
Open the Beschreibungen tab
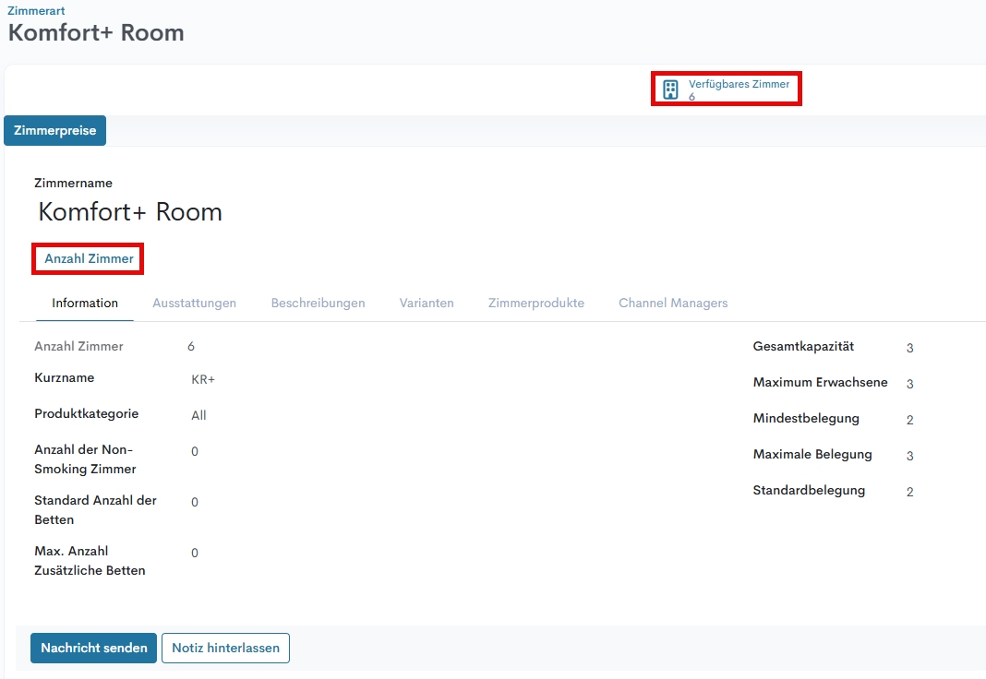point(318,303)
